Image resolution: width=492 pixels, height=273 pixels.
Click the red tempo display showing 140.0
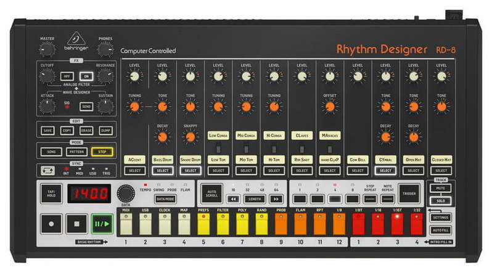click(x=89, y=194)
